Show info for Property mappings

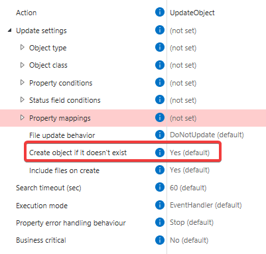pyautogui.click(x=160, y=117)
